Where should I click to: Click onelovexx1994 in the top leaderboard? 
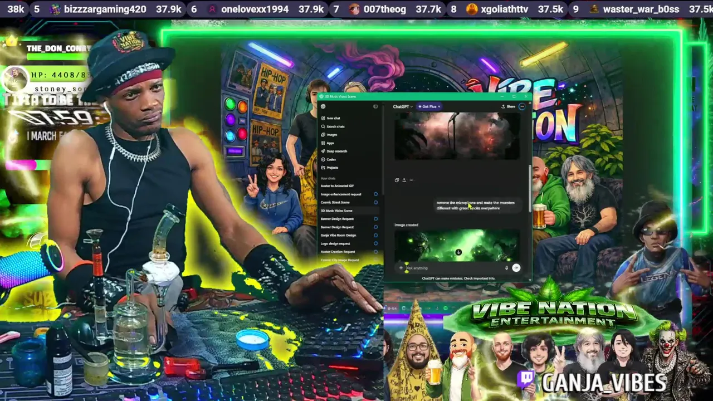point(255,9)
